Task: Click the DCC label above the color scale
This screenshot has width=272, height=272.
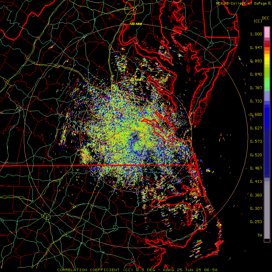Action: point(265,18)
